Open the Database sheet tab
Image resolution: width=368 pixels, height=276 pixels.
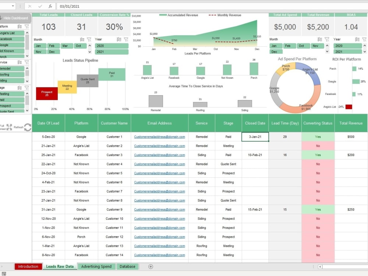click(x=127, y=266)
